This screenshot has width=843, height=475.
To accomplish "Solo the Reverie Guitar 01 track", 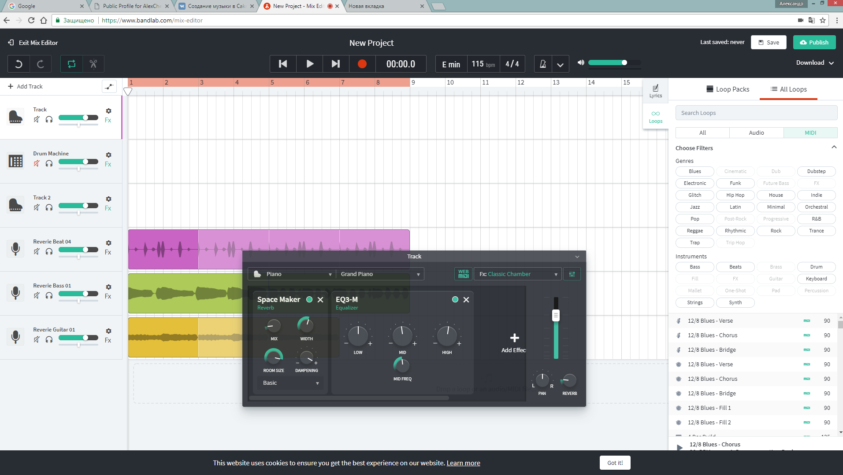I will (49, 339).
